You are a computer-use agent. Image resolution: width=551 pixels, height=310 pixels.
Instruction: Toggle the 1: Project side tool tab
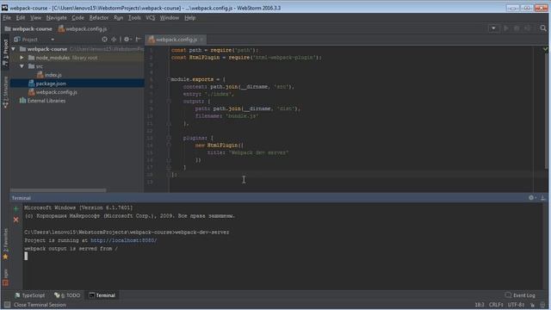point(5,53)
